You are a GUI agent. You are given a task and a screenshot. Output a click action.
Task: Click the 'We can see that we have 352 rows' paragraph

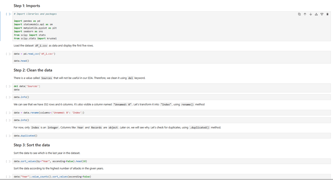109,104
